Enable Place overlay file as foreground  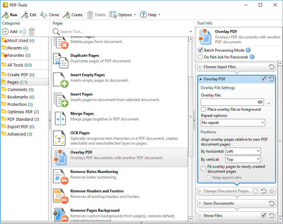(x=204, y=109)
